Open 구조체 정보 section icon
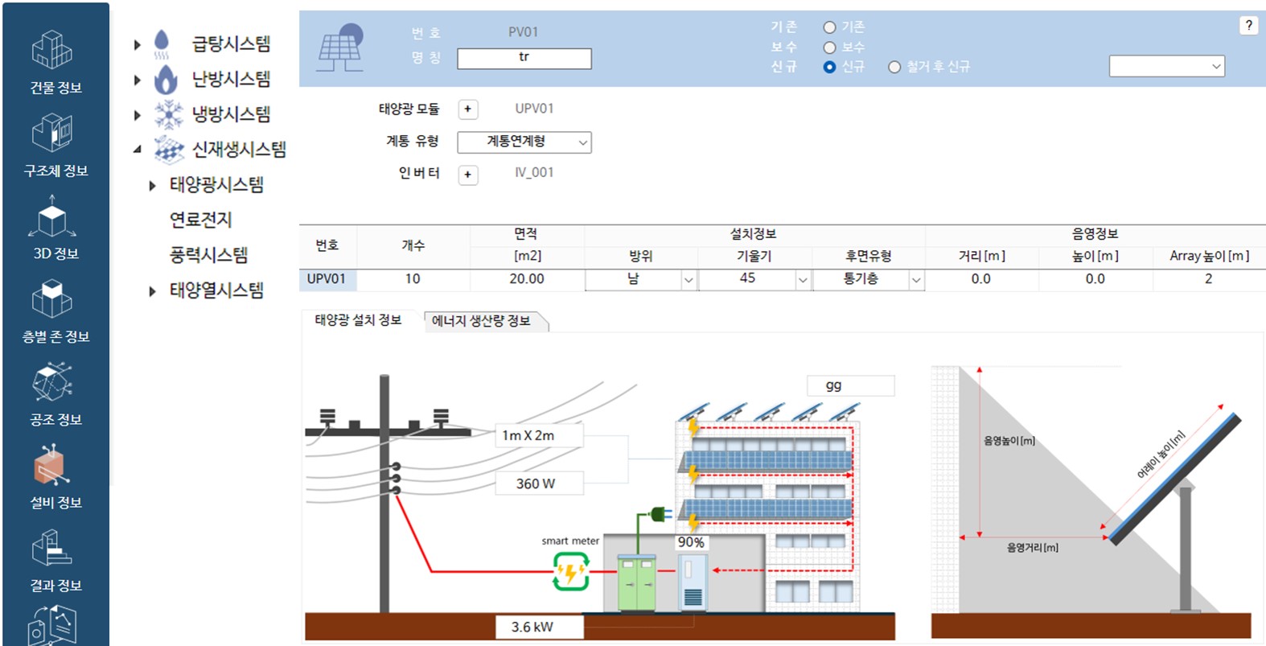 (x=52, y=134)
